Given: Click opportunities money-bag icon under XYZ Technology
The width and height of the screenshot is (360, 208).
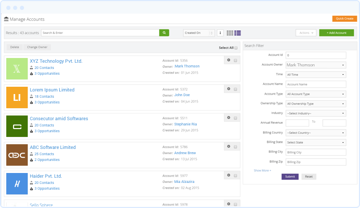Looking at the screenshot, I should pyautogui.click(x=31, y=74).
